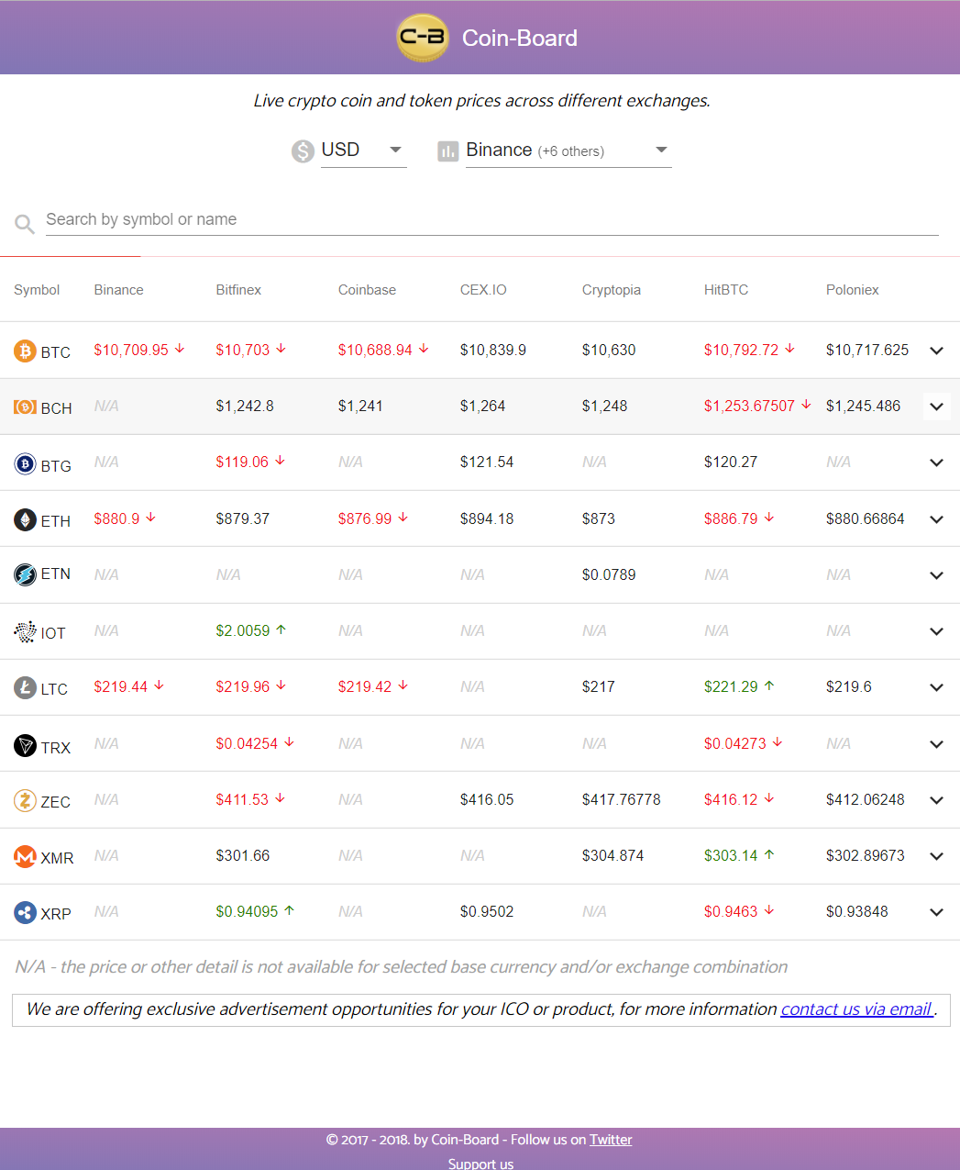Screen dimensions: 960x1170
Task: Click the Zcash ZEC icon
Action: click(25, 800)
